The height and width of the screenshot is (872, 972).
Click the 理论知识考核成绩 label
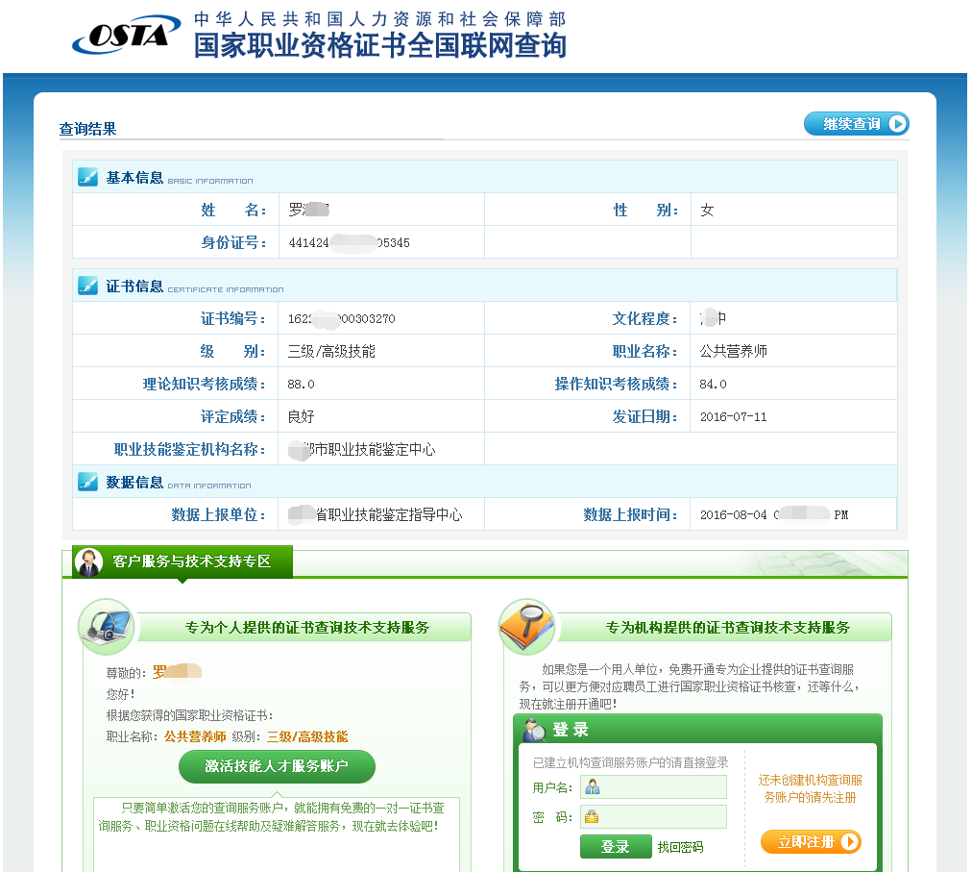pyautogui.click(x=204, y=385)
